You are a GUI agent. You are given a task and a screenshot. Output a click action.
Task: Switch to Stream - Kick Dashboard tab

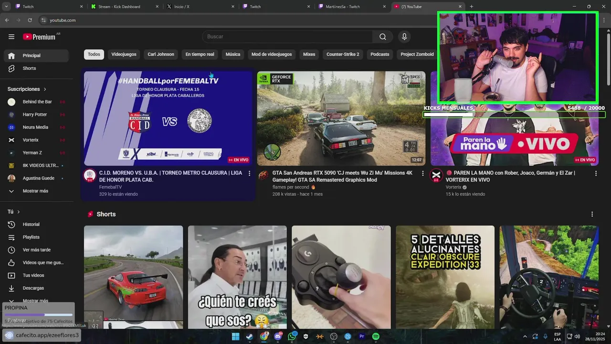(x=125, y=7)
